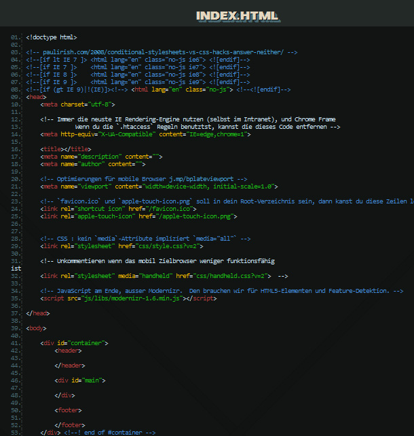Viewport: 414px width, 436px height.
Task: Click the css/style.css?v=2 stylesheet line
Action: coord(121,246)
